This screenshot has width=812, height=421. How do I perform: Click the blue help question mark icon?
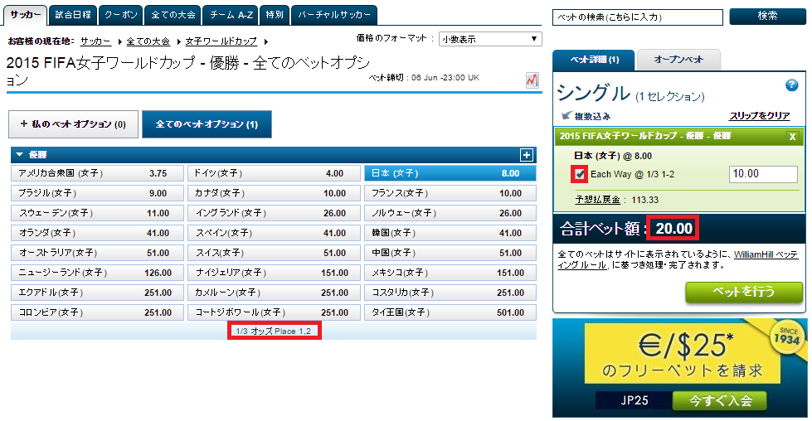791,85
